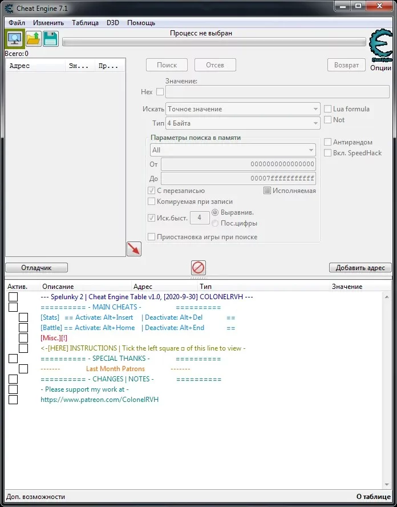Tick the Last Month Patrons checkbox

tap(23, 369)
